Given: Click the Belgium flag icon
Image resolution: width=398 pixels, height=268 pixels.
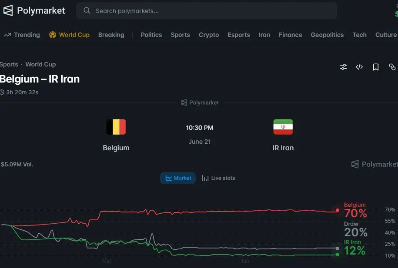Looking at the screenshot, I should point(116,127).
